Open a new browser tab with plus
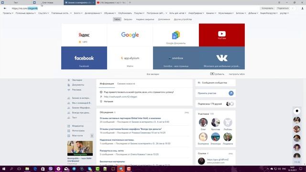 [130, 2]
